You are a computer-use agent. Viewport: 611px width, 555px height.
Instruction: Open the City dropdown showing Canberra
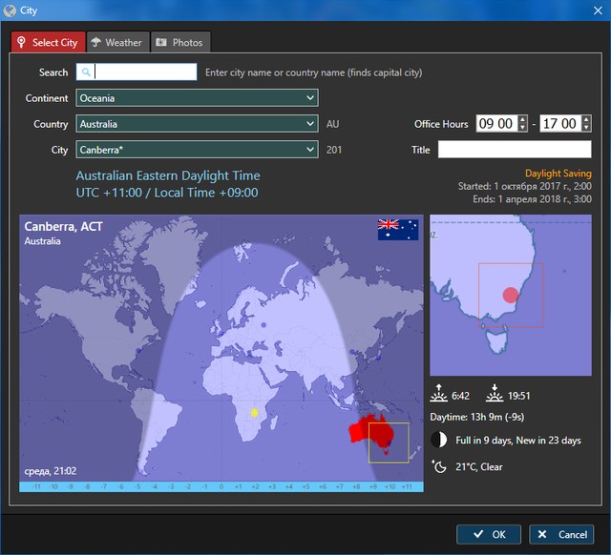coord(196,150)
